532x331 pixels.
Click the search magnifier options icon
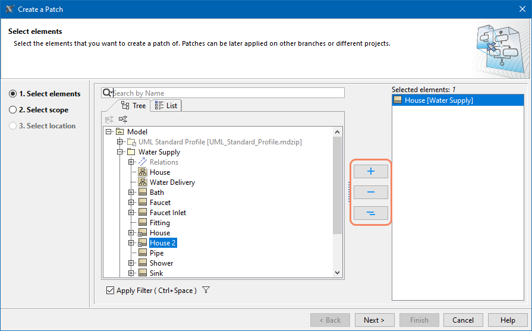[107, 93]
